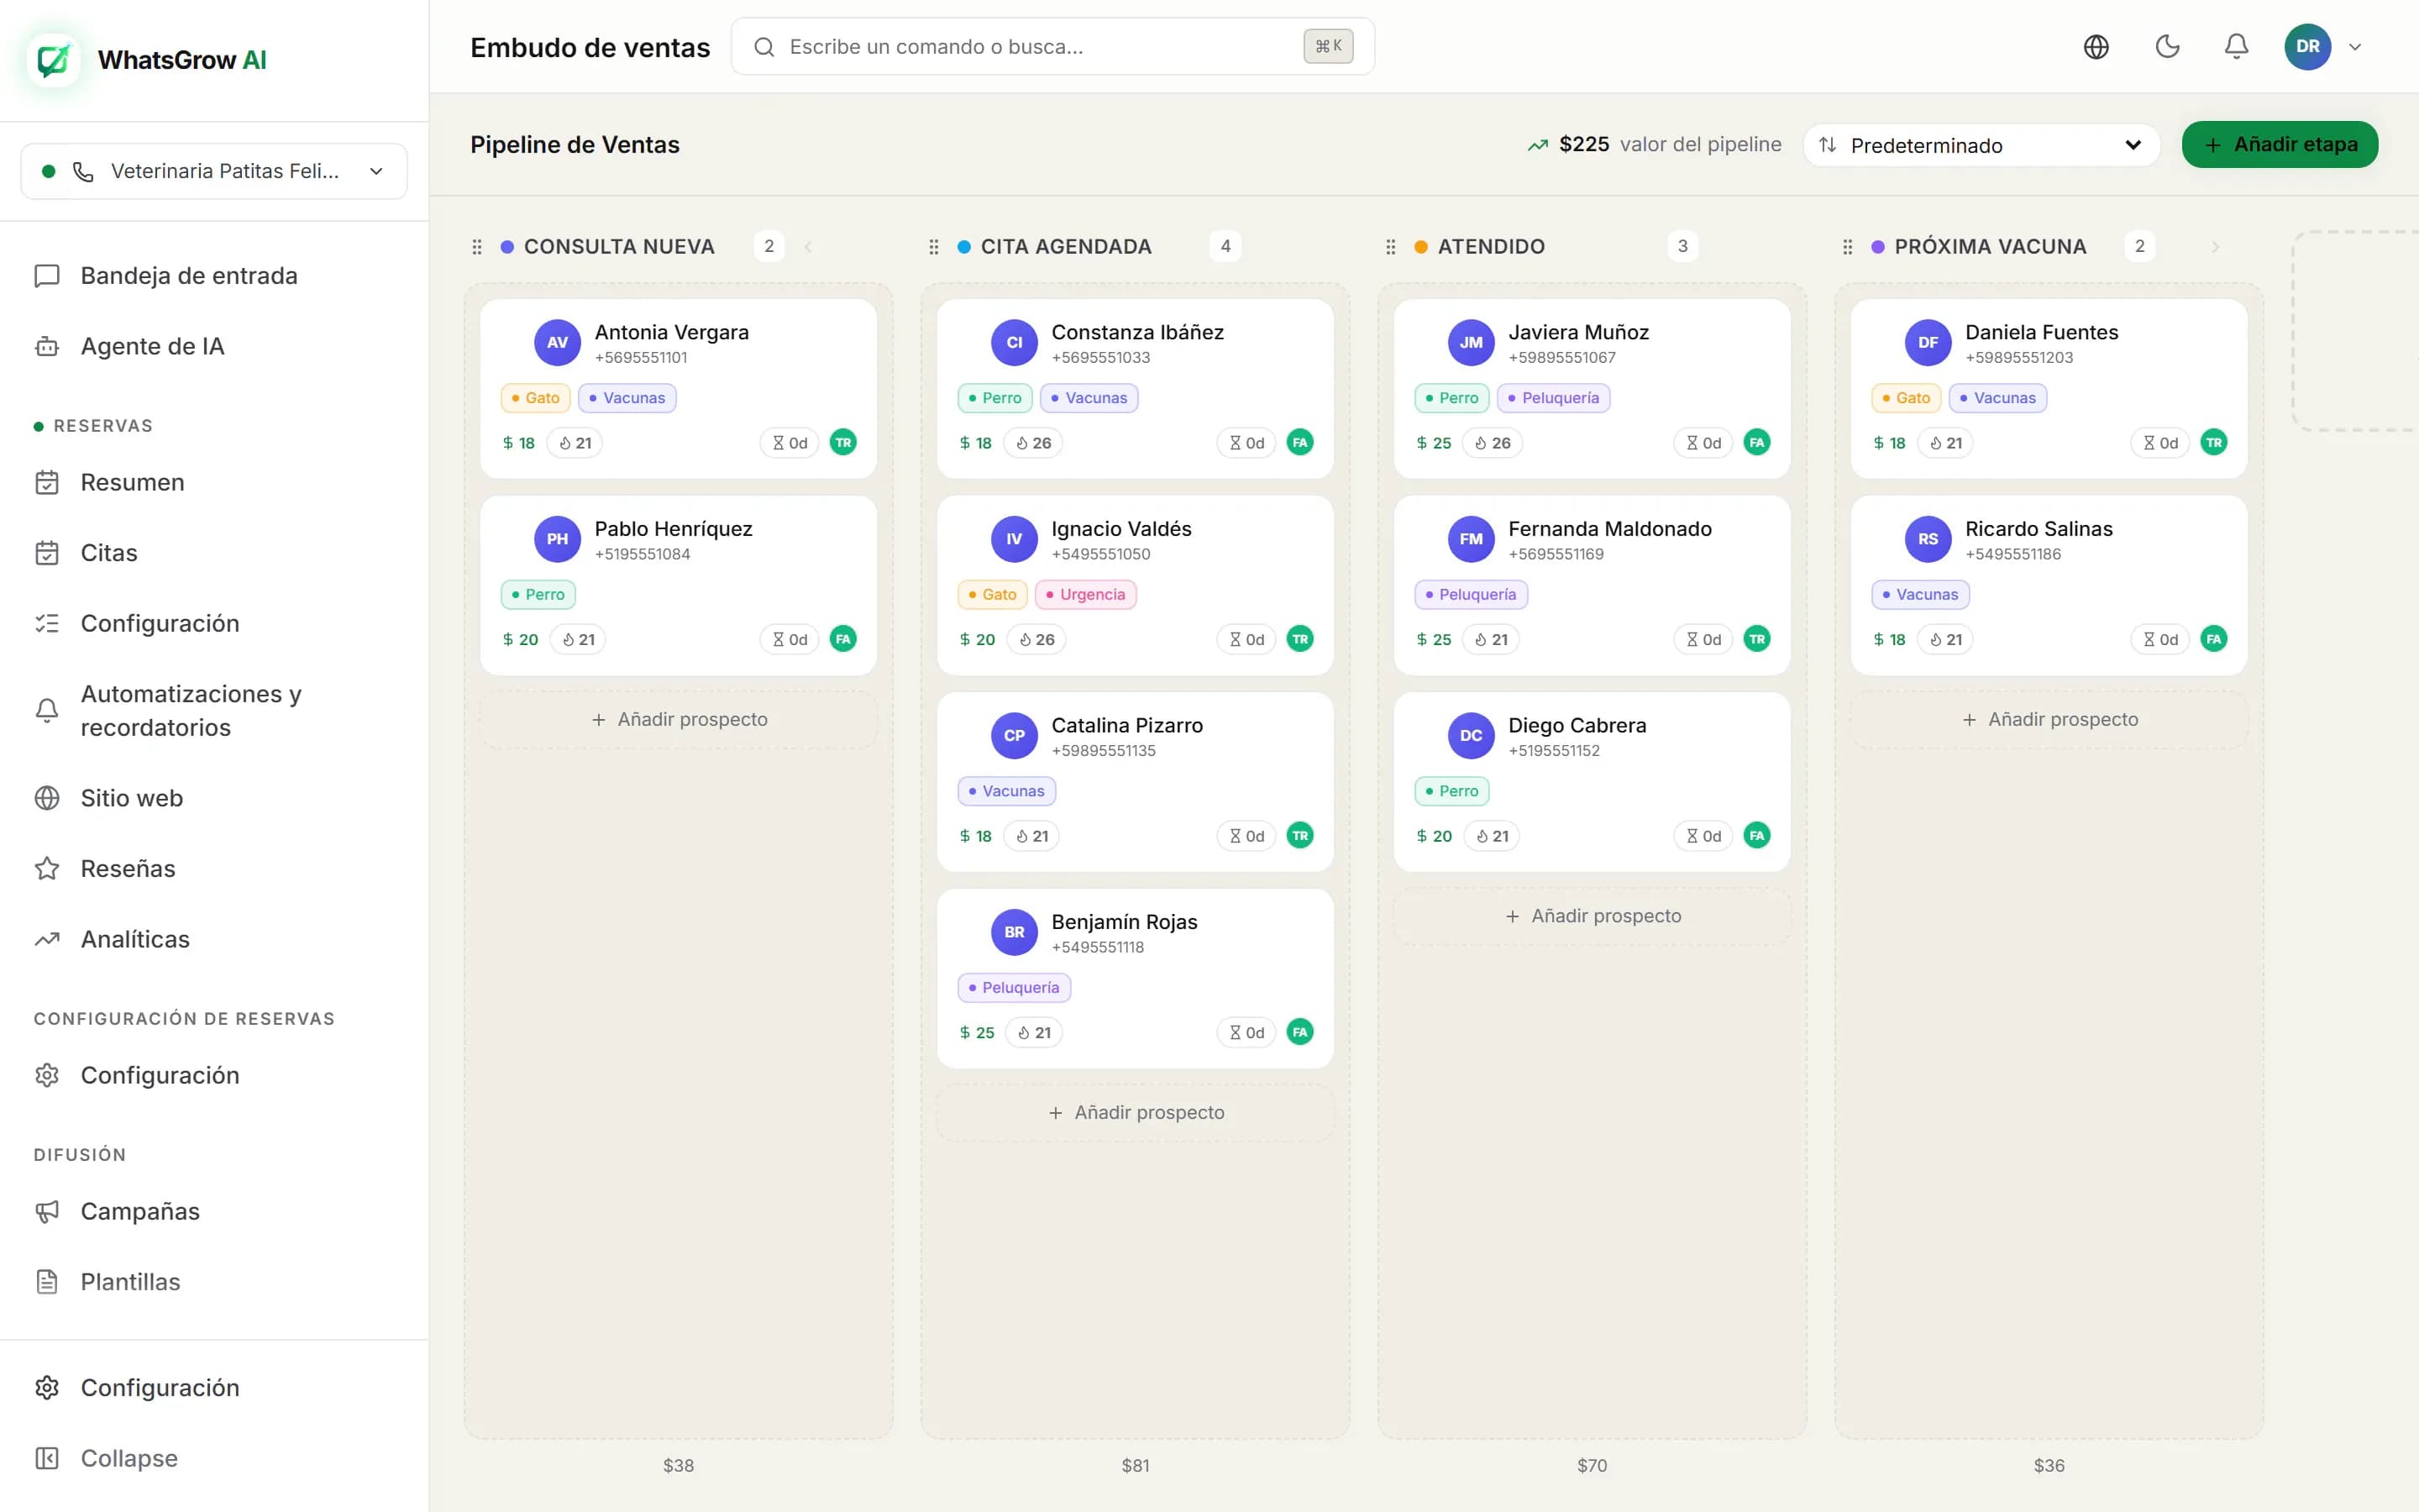Viewport: 2419px width, 1512px height.
Task: Click Perro tag on Diego Cabrera card
Action: [x=1451, y=792]
